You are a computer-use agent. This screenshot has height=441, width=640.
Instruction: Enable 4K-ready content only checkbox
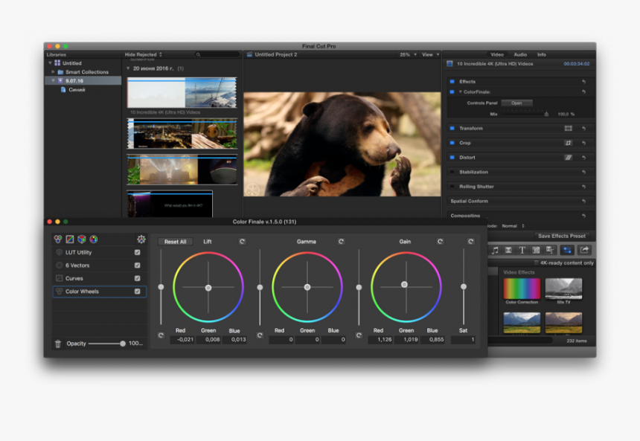click(x=537, y=263)
